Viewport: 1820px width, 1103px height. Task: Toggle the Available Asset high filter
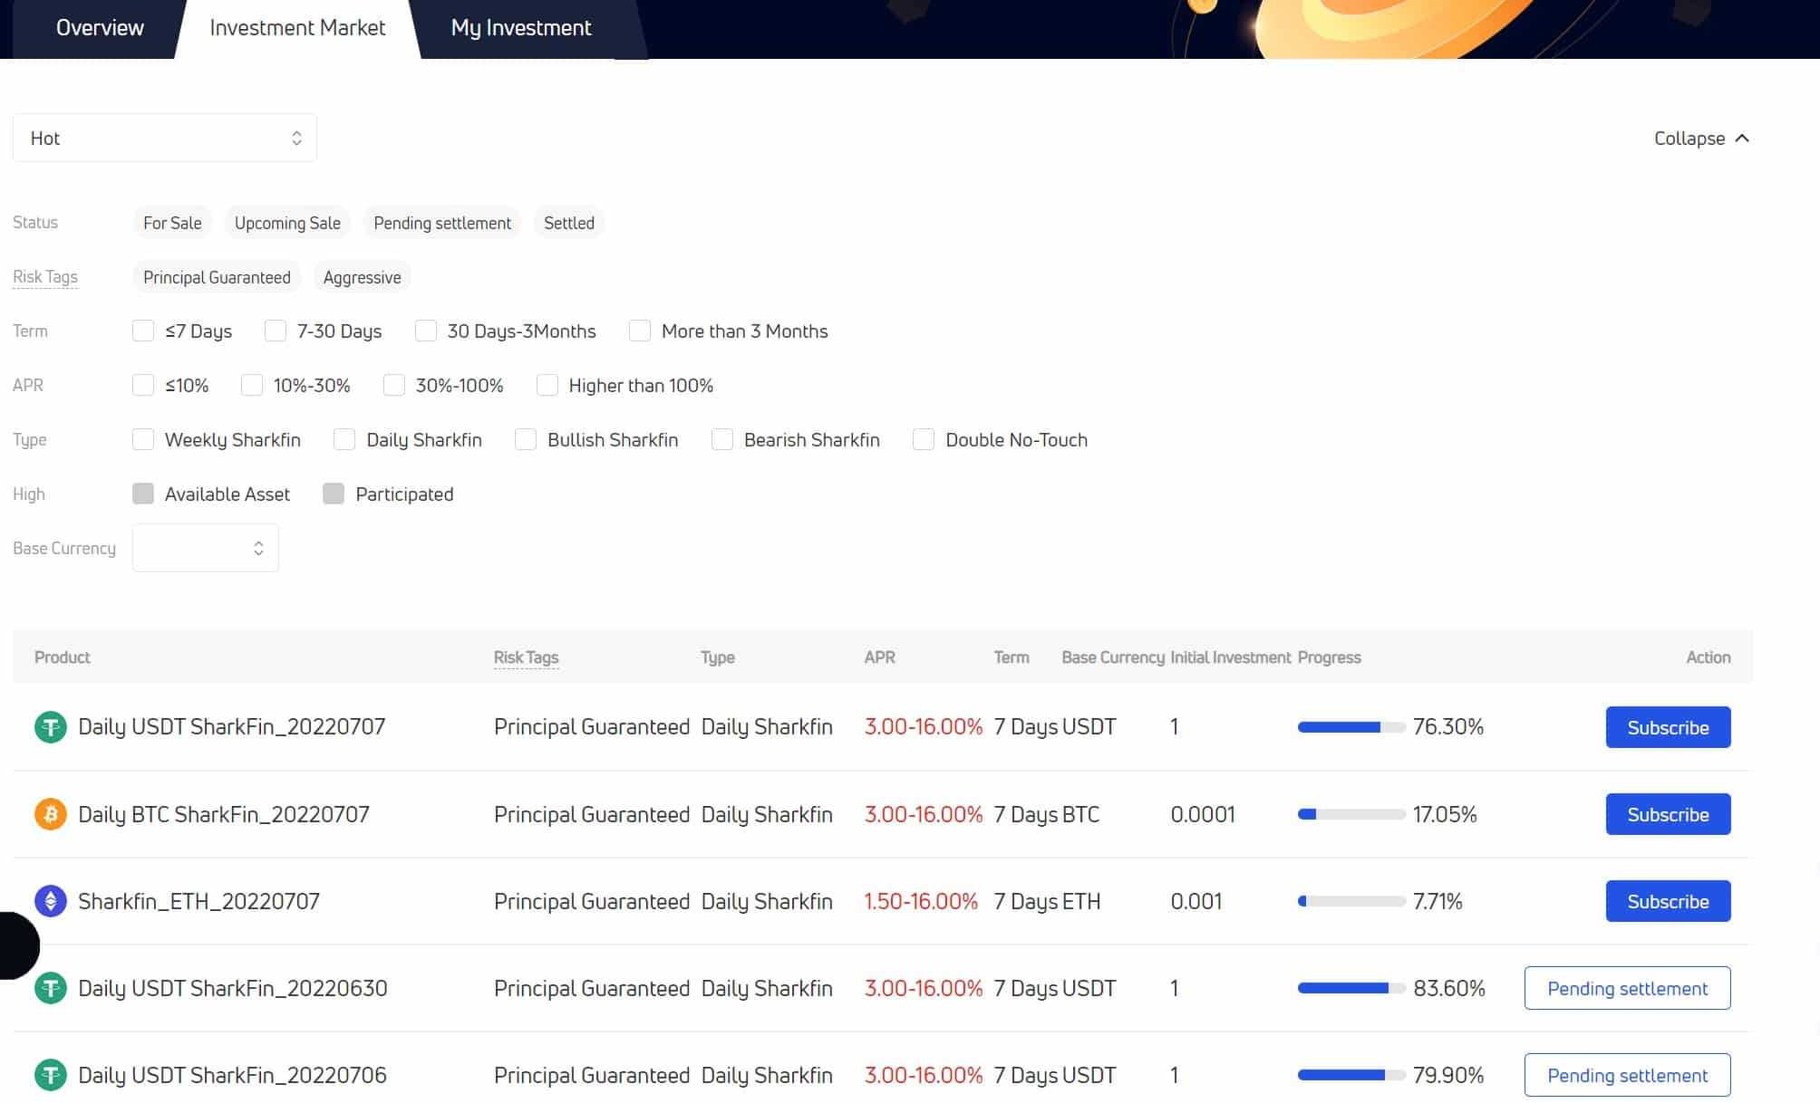click(x=141, y=493)
